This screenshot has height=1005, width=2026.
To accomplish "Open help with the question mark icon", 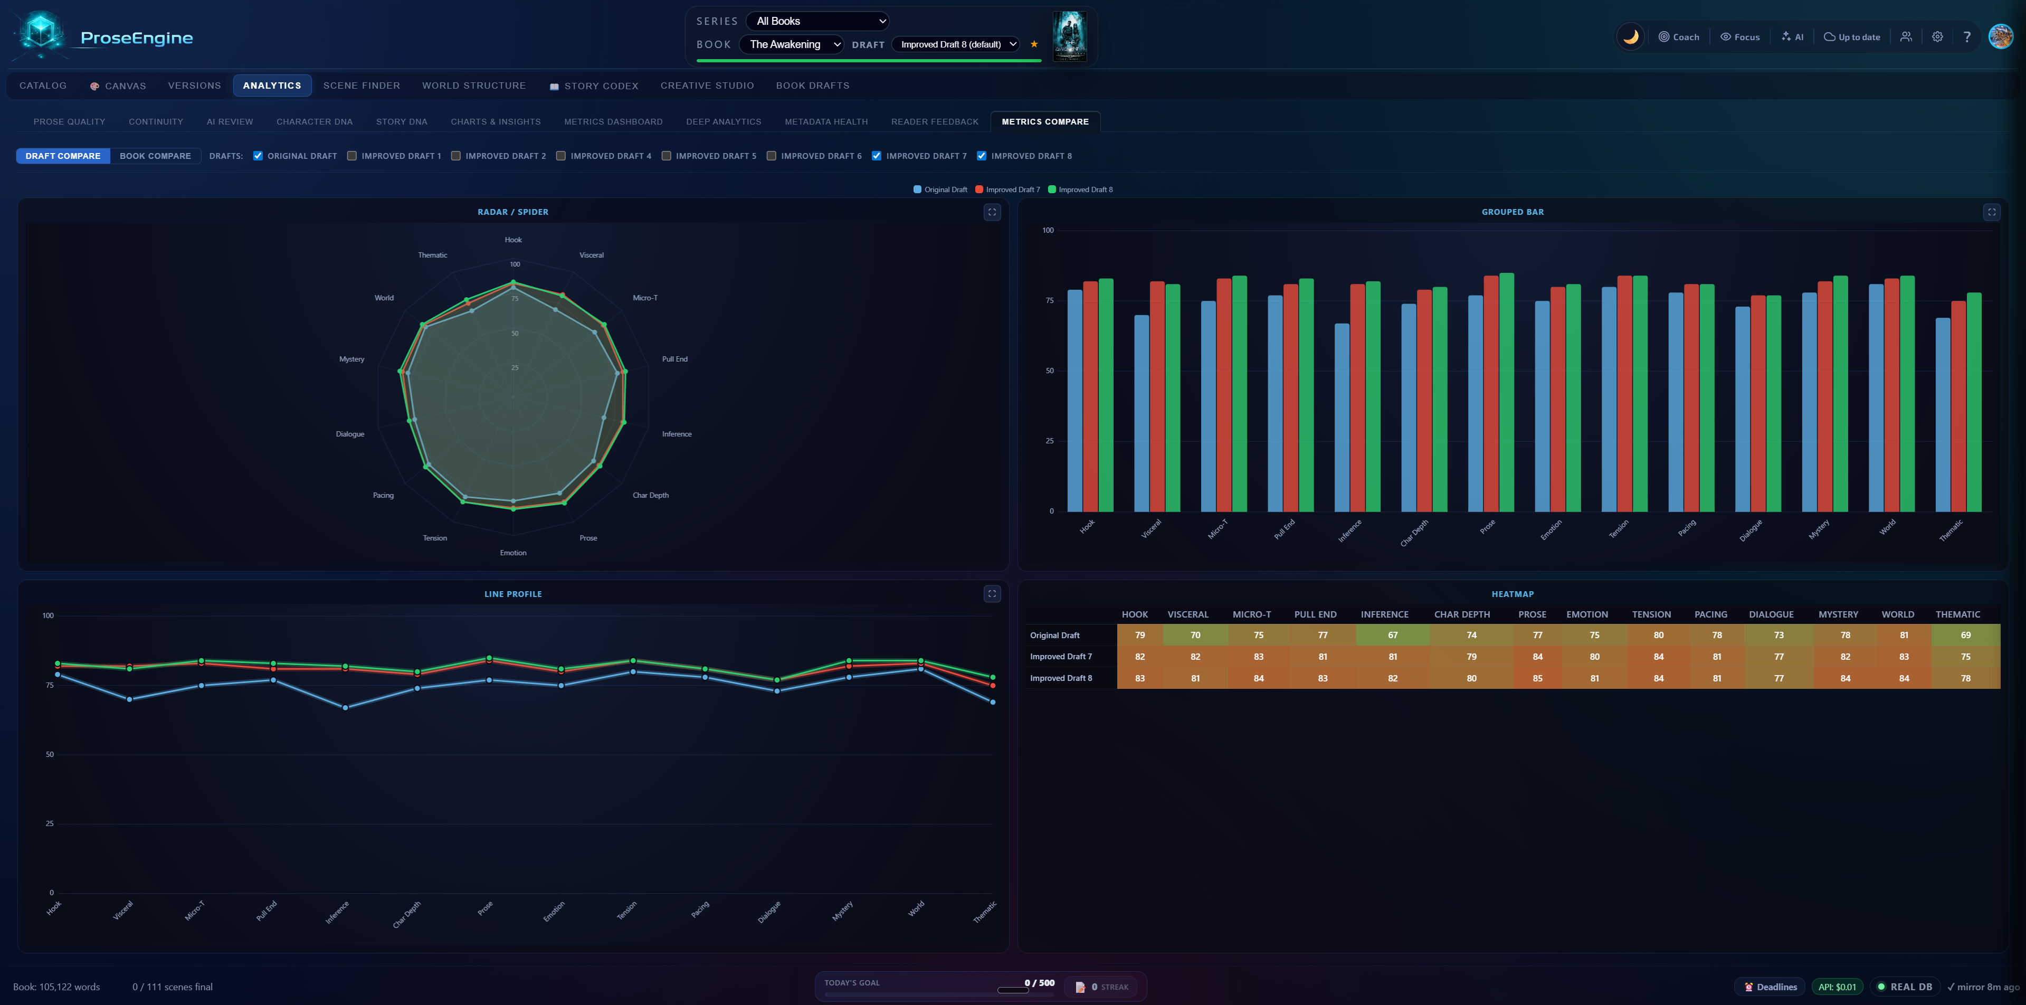I will [x=1967, y=36].
